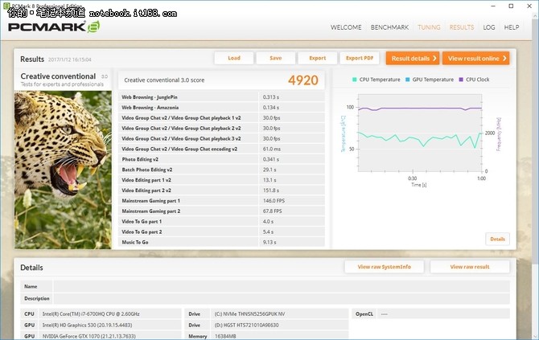Click the Creative conventional heading
The width and height of the screenshot is (539, 340).
point(58,76)
